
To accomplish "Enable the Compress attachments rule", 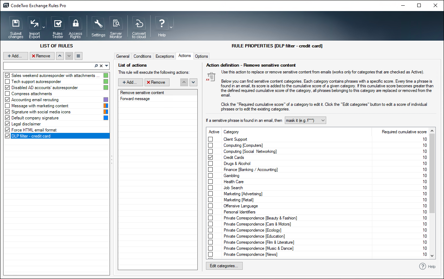I will coord(7,94).
